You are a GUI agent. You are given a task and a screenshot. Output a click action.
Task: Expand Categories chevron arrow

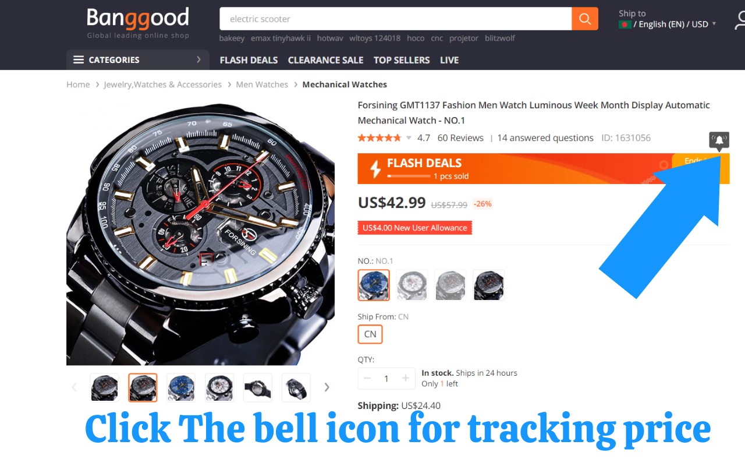tap(198, 59)
